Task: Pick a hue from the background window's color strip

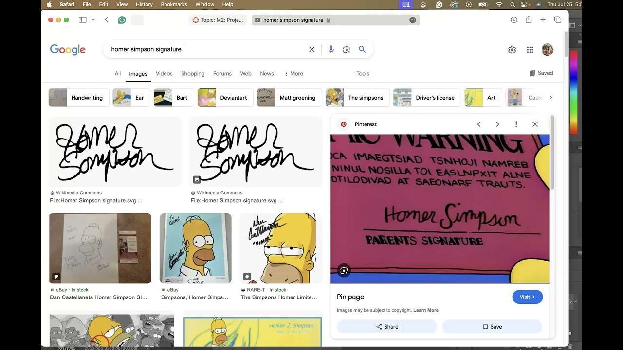Action: pos(574,91)
